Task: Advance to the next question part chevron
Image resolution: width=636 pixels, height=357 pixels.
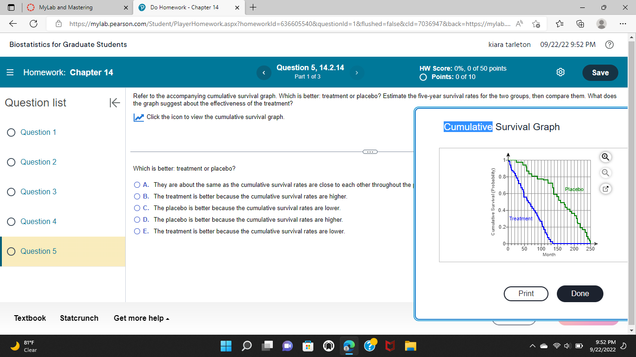Action: click(x=357, y=73)
